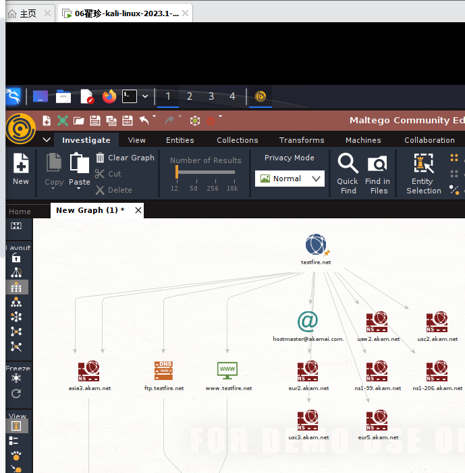Select the highlighted block layout icon
The image size is (465, 473).
pos(17,287)
